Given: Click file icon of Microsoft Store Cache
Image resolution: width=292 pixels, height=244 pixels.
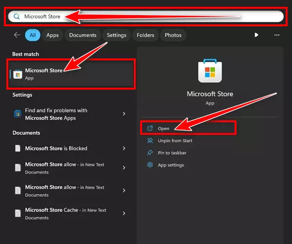Looking at the screenshot, I should 18,213.
